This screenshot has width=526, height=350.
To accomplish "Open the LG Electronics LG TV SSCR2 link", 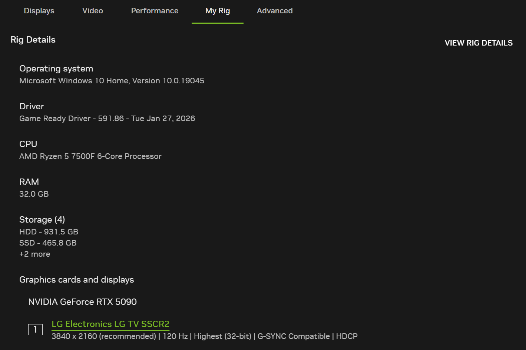I will 110,324.
